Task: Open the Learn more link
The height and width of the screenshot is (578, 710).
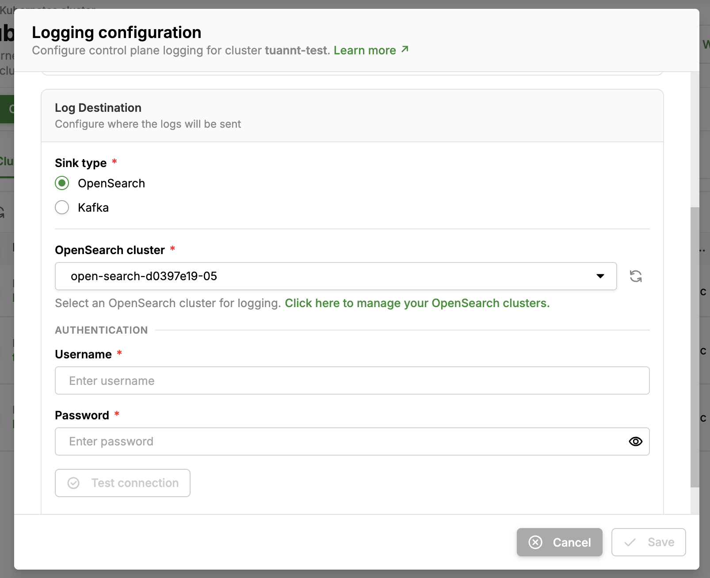Action: click(371, 50)
